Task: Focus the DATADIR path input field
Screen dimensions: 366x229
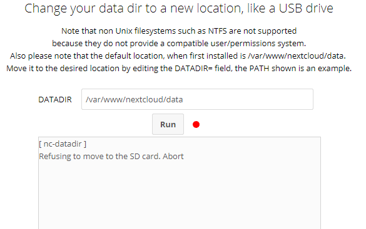Action: 197,99
